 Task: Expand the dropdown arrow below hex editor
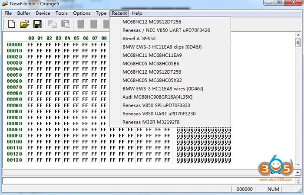coord(298,172)
